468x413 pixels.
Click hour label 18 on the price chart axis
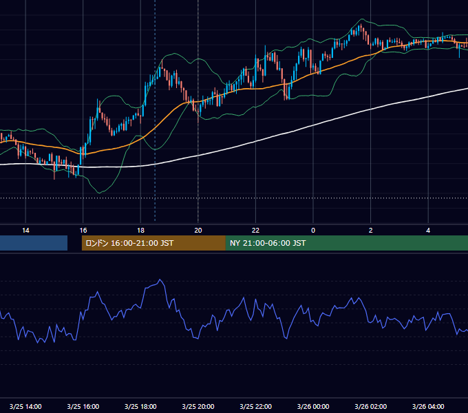click(x=140, y=231)
